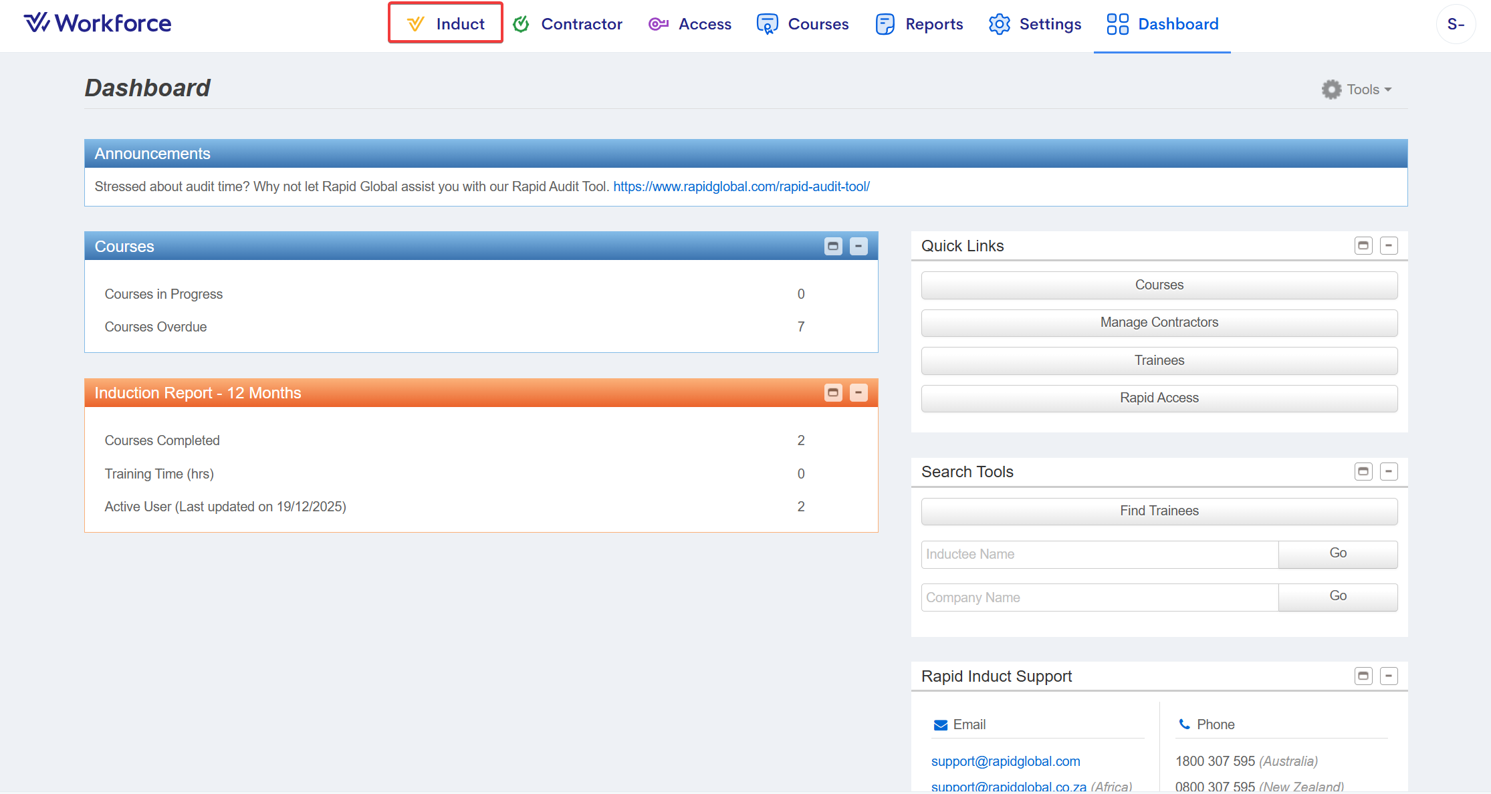Open the Rapid Audit Tool link
The image size is (1491, 794).
point(741,186)
